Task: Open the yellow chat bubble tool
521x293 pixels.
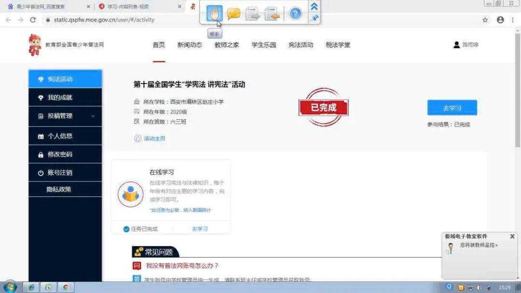Action: [233, 14]
